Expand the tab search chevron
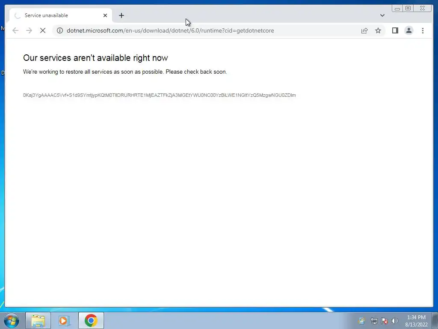 pos(382,15)
